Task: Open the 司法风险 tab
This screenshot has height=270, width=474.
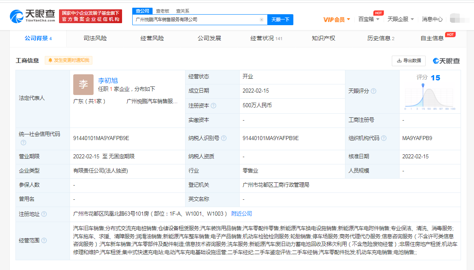Action: 95,38
